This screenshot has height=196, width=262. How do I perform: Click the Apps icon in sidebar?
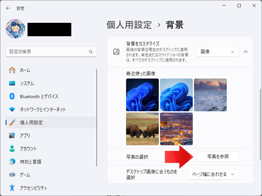pyautogui.click(x=12, y=135)
